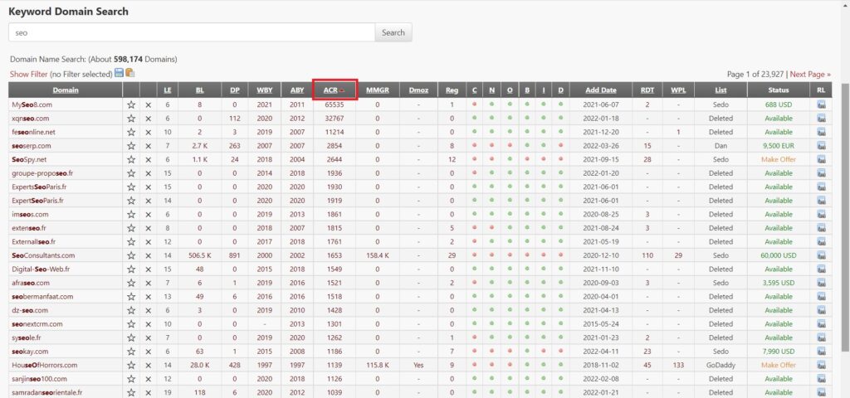Hide groupe-proposeo.fr using the X icon
Viewport: 850px width, 398px height.
(148, 173)
